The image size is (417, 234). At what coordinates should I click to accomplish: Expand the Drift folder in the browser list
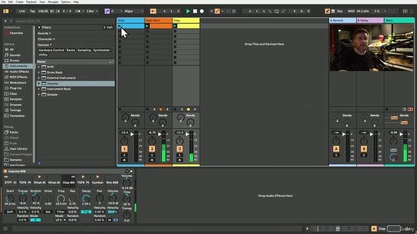coord(39,67)
